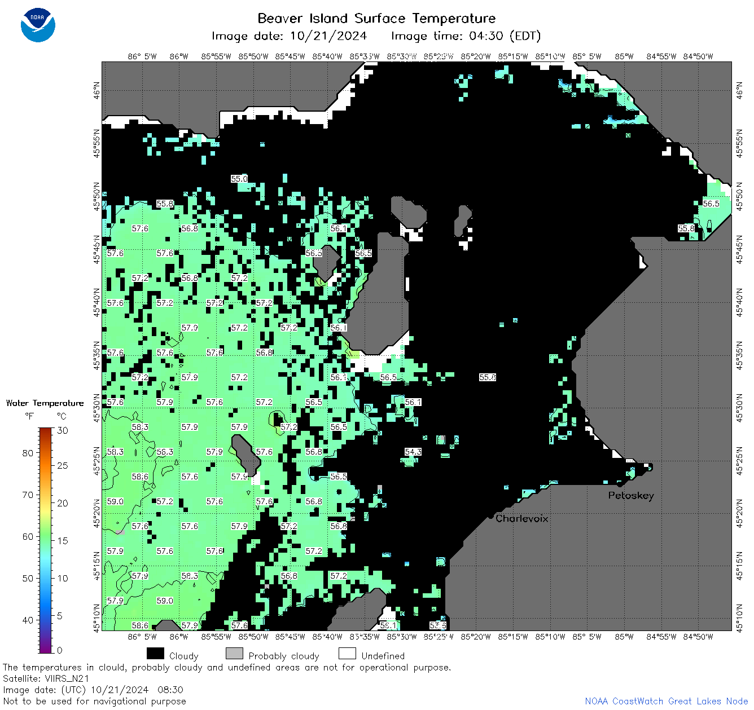Click the 46°N label on left axis
The width and height of the screenshot is (754, 710).
tap(97, 90)
